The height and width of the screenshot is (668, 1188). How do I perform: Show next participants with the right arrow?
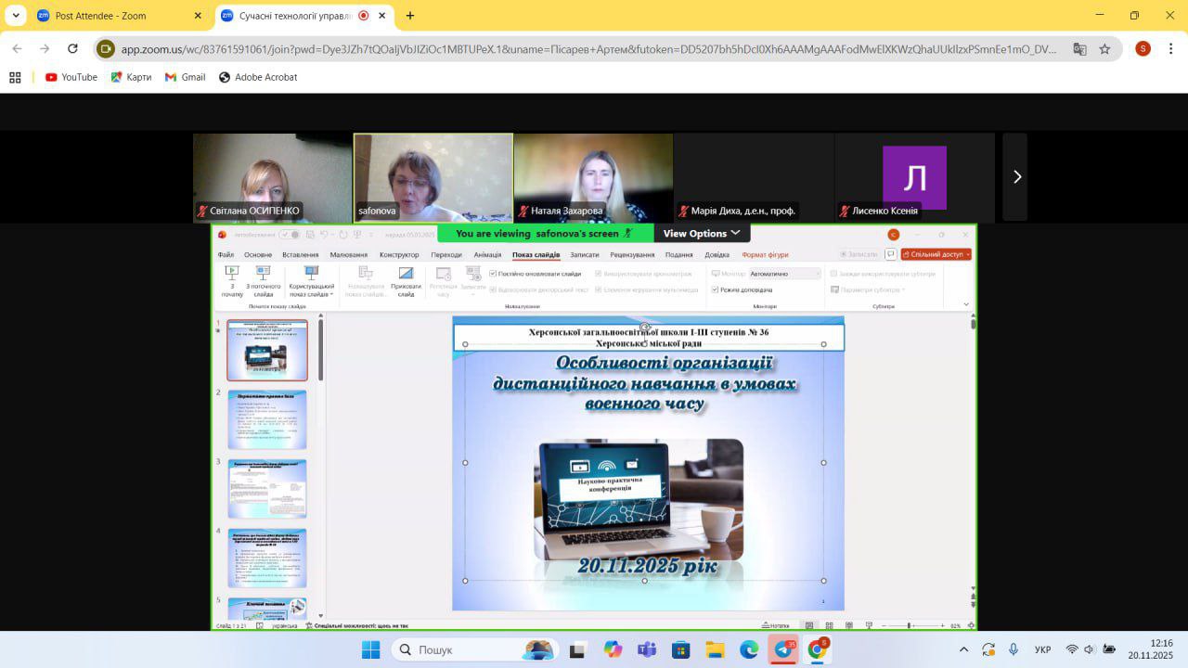tap(1016, 176)
